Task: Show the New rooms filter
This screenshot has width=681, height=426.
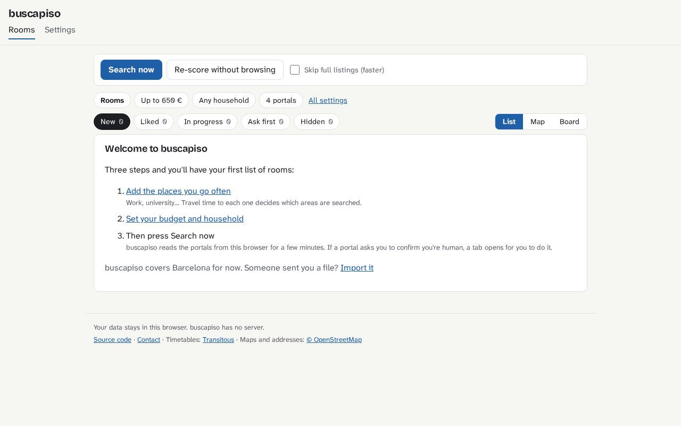Action: point(112,121)
